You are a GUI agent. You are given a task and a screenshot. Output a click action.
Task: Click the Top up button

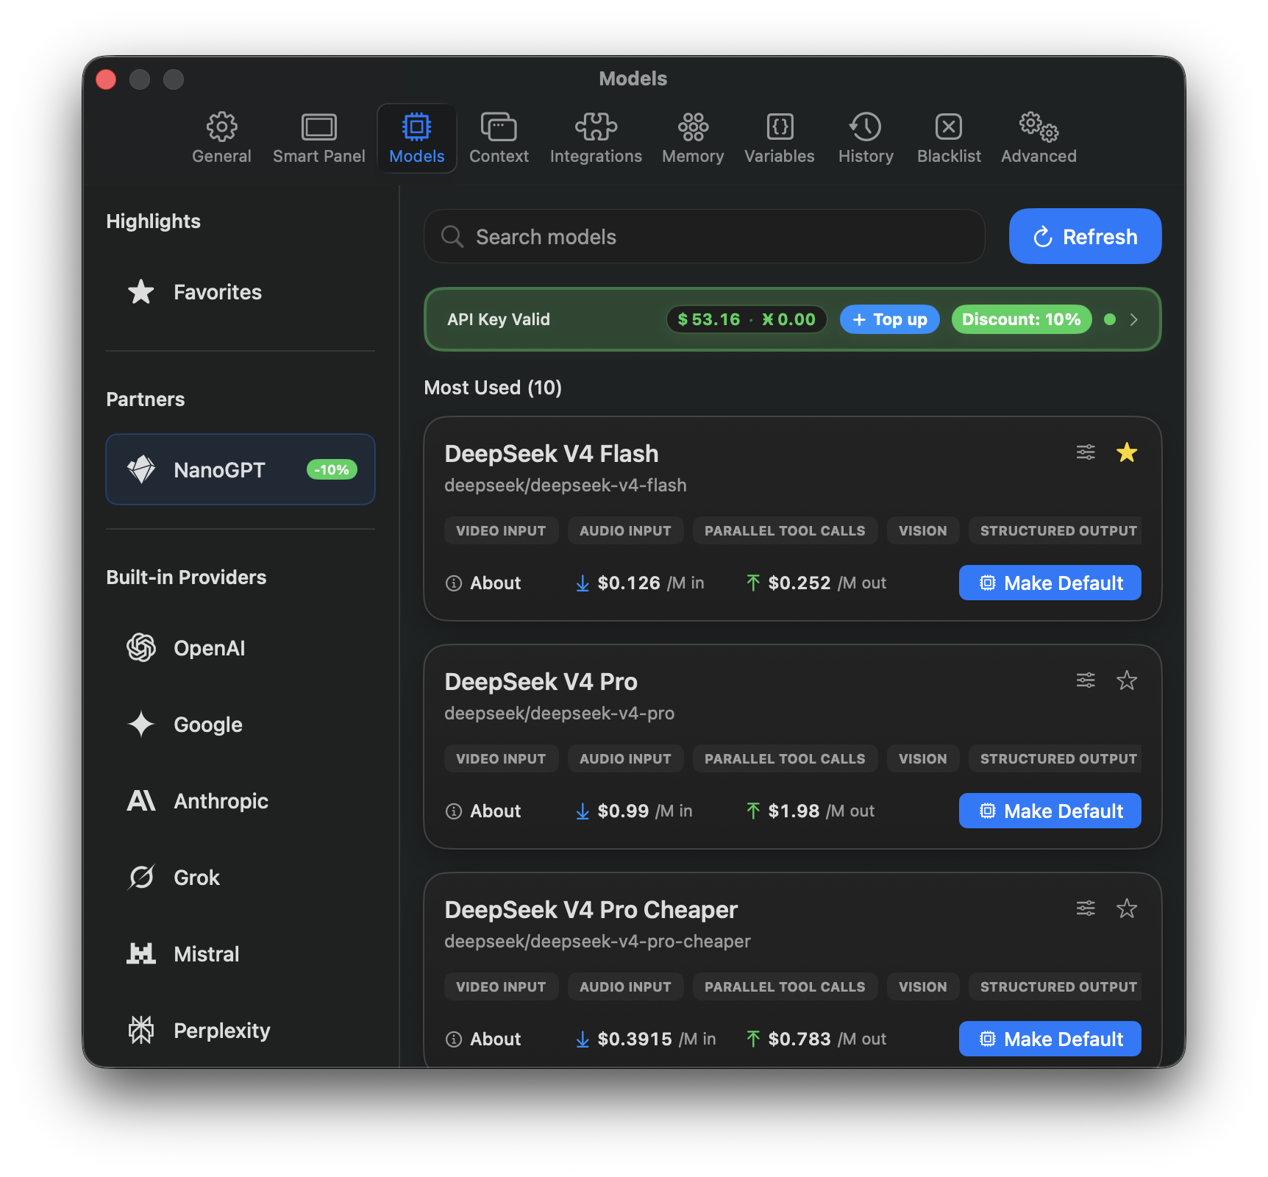[890, 319]
